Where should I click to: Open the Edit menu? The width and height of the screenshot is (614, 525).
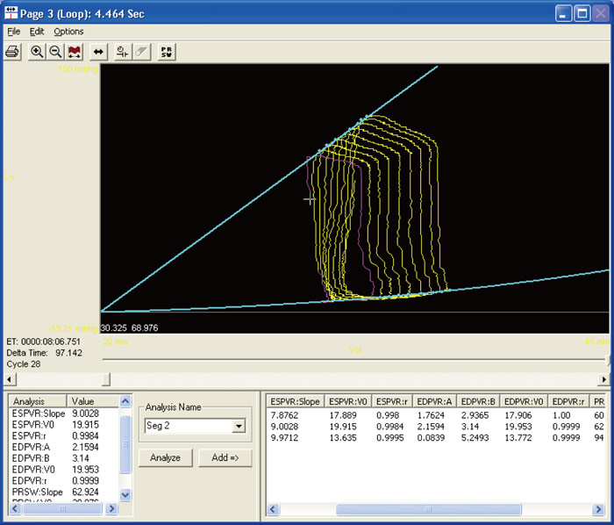[x=37, y=32]
